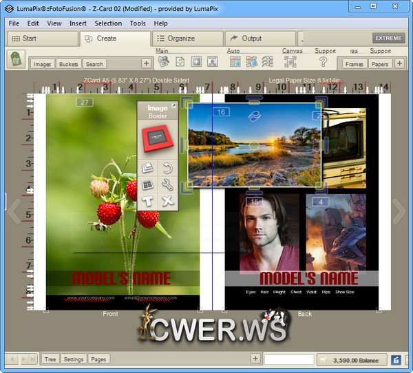Image resolution: width=413 pixels, height=373 pixels.
Task: Click the EXTREME edition button
Action: click(x=389, y=39)
